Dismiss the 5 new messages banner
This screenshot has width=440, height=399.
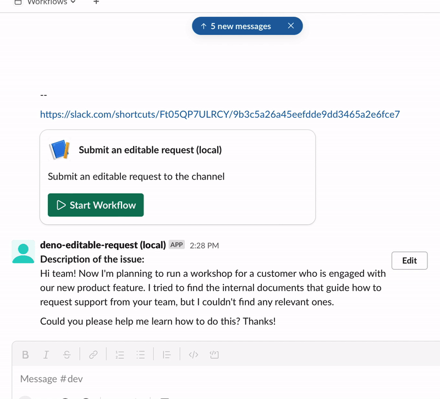[291, 25]
